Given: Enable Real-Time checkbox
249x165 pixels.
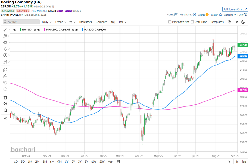Looking at the screenshot, I should coord(192,22).
